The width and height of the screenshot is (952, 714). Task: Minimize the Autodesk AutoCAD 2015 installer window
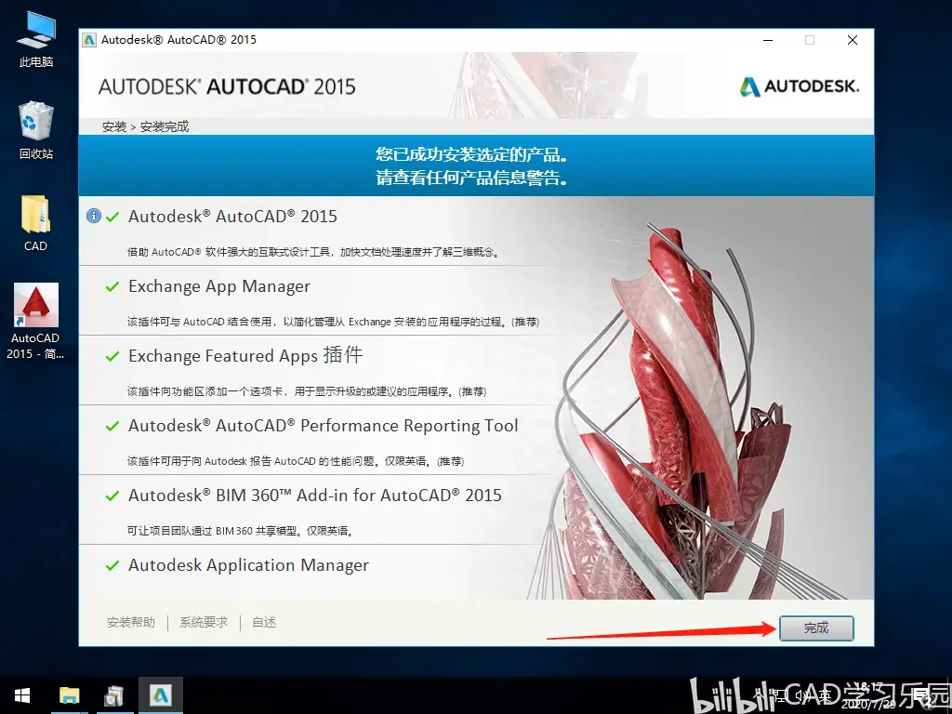768,40
